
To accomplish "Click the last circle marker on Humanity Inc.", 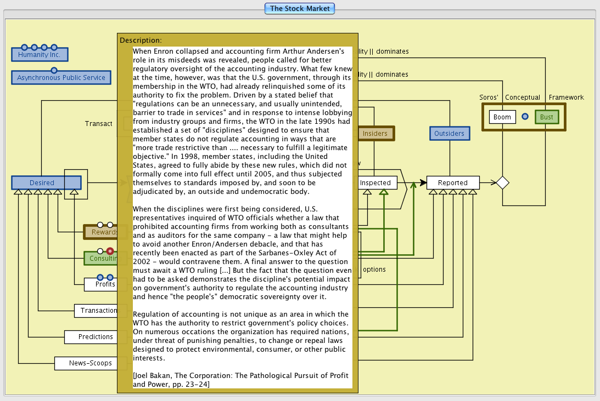I will click(54, 48).
